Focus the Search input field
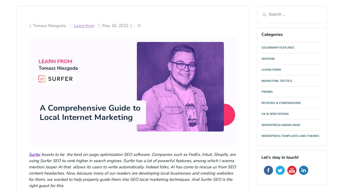The image size is (346, 192). (x=292, y=15)
